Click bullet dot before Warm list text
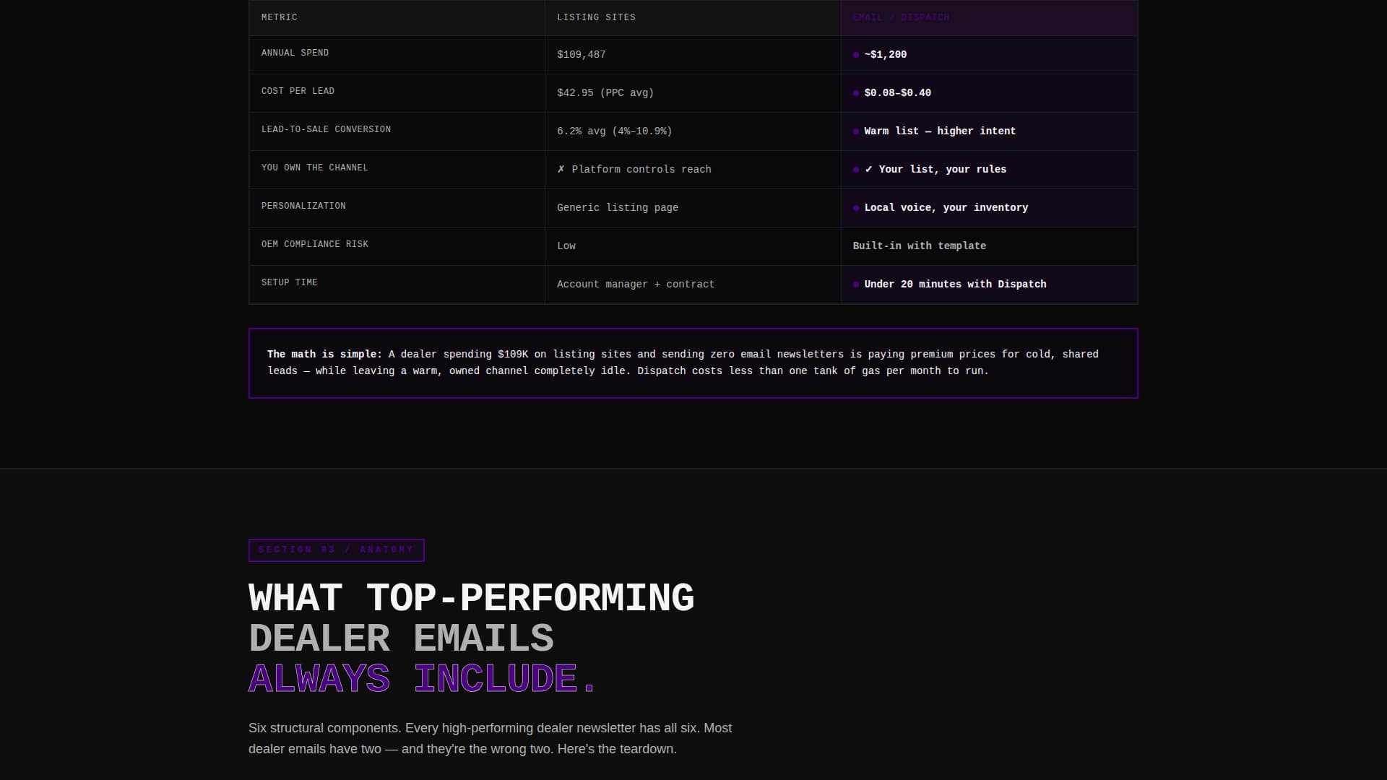This screenshot has height=780, width=1387. [856, 131]
